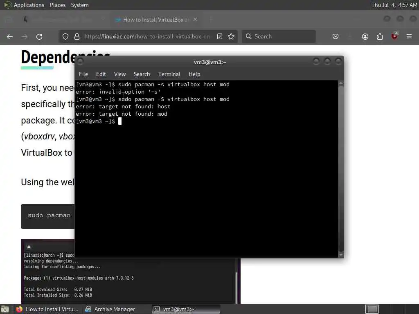Screen dimensions: 419x314
Task: Click the vm3@vm3:~ terminal title bar
Action: point(209,62)
